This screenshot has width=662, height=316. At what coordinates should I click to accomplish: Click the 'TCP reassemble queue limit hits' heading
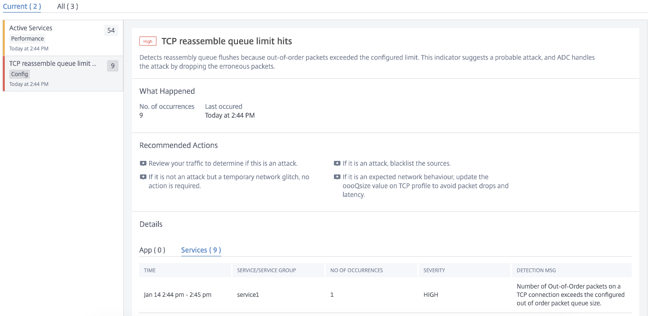pos(227,41)
